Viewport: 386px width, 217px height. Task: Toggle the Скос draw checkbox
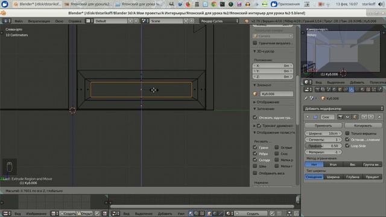coord(277,154)
